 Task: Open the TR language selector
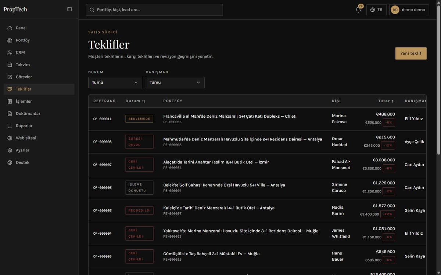coord(376,10)
